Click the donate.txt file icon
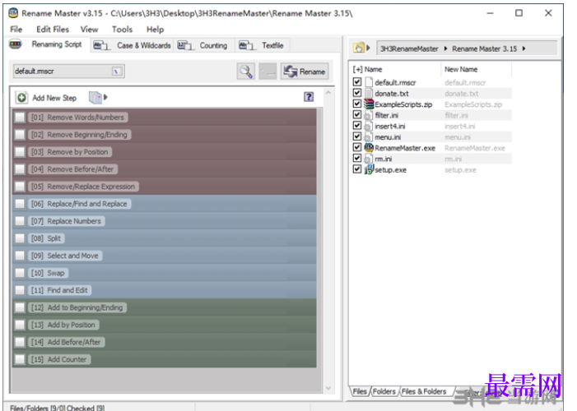 click(369, 93)
